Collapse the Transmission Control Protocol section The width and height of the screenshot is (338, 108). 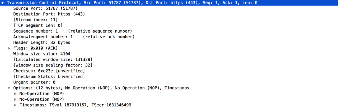tap(2, 3)
